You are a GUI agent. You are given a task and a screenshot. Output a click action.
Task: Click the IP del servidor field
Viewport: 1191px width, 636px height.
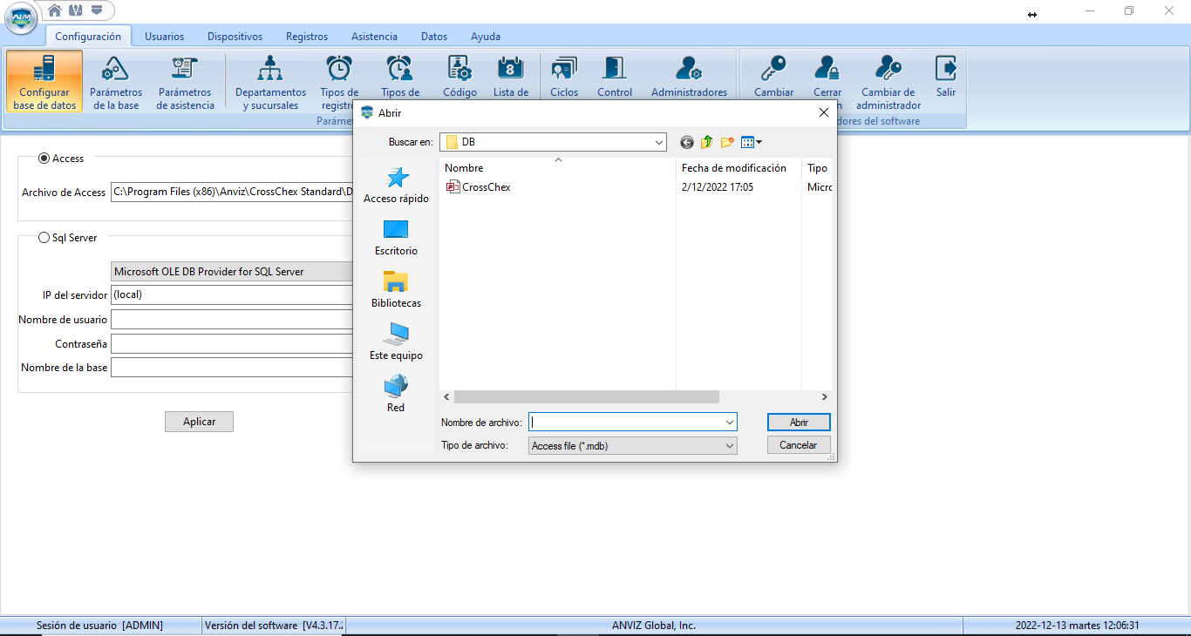[232, 294]
